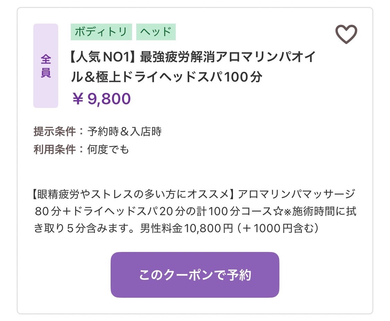Click the 提示条件 label
This screenshot has height=321, width=390.
[54, 131]
